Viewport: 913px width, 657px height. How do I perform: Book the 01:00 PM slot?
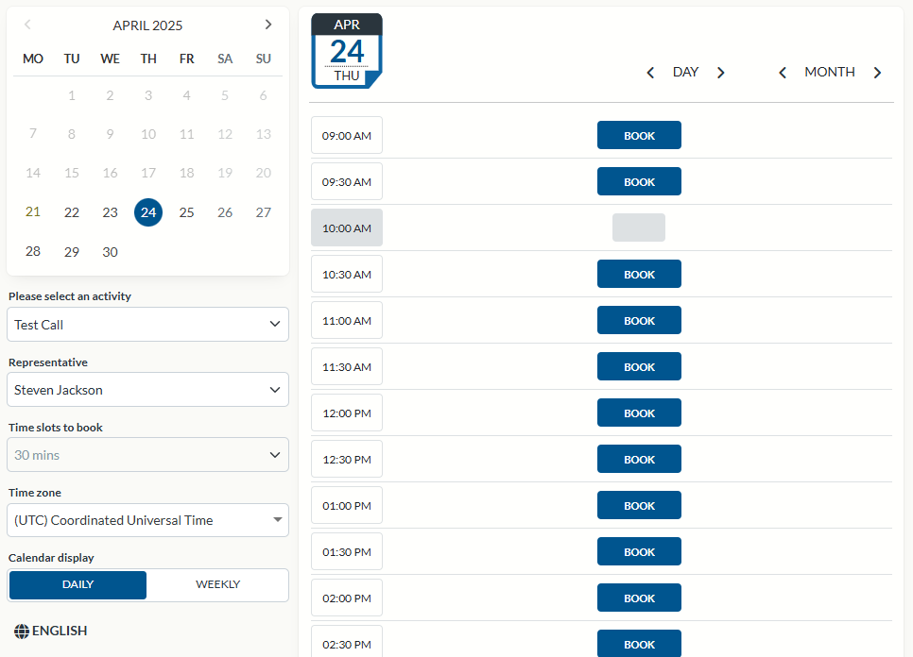[639, 505]
